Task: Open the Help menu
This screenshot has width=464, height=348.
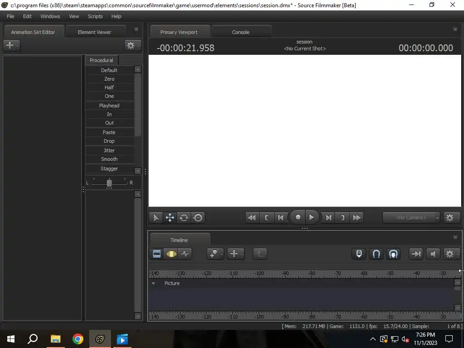Action: (116, 16)
